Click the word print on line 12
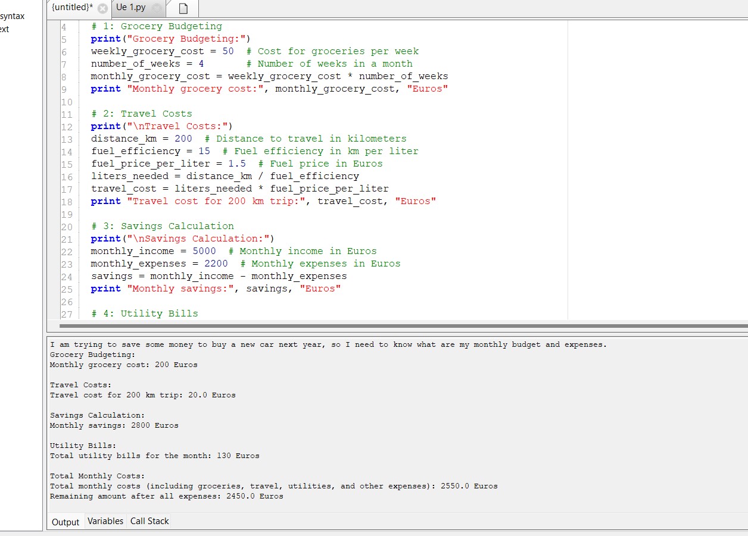Screen dimensions: 748x536 [x=105, y=126]
